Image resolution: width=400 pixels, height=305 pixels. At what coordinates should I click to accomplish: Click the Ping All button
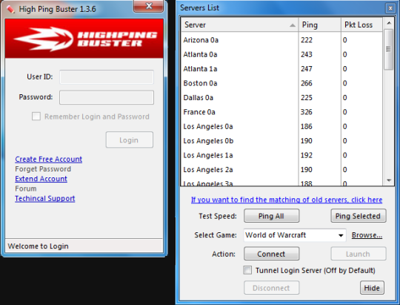click(x=271, y=216)
